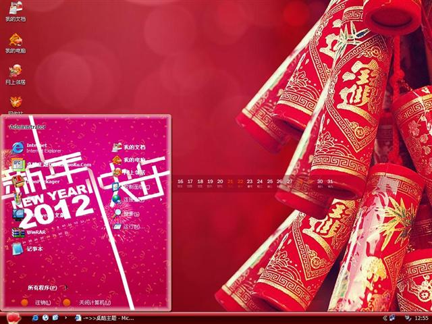Screen dimensions: 432x324
Task: Open 我的文档 in the start menu right column
Action: [x=129, y=147]
